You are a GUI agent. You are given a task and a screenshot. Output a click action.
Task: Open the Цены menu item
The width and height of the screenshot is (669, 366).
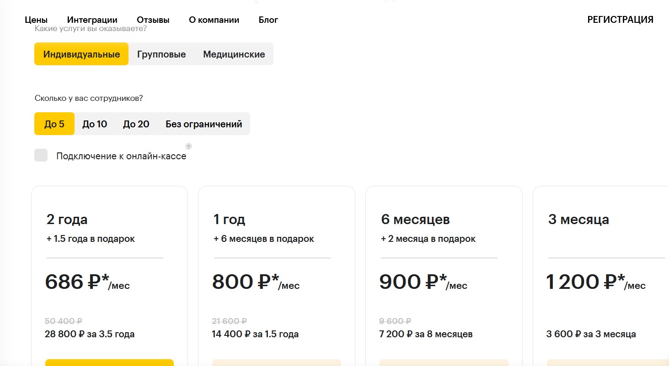pos(36,20)
